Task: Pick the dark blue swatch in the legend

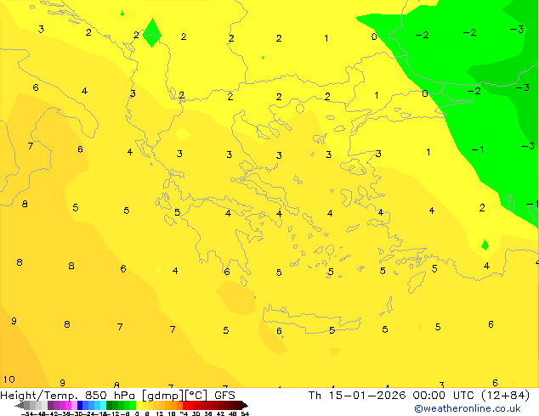Action: pos(80,405)
